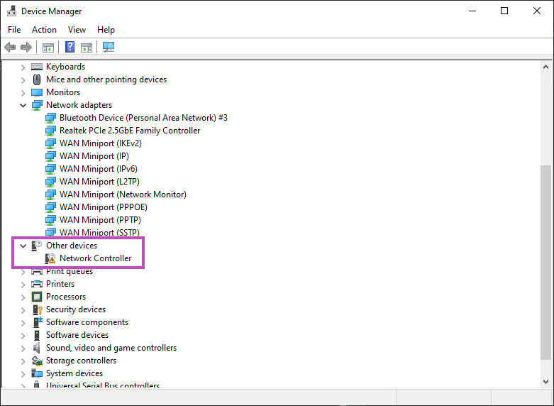
Task: Select WAN Miniport (IPv6) label
Action: coord(98,169)
